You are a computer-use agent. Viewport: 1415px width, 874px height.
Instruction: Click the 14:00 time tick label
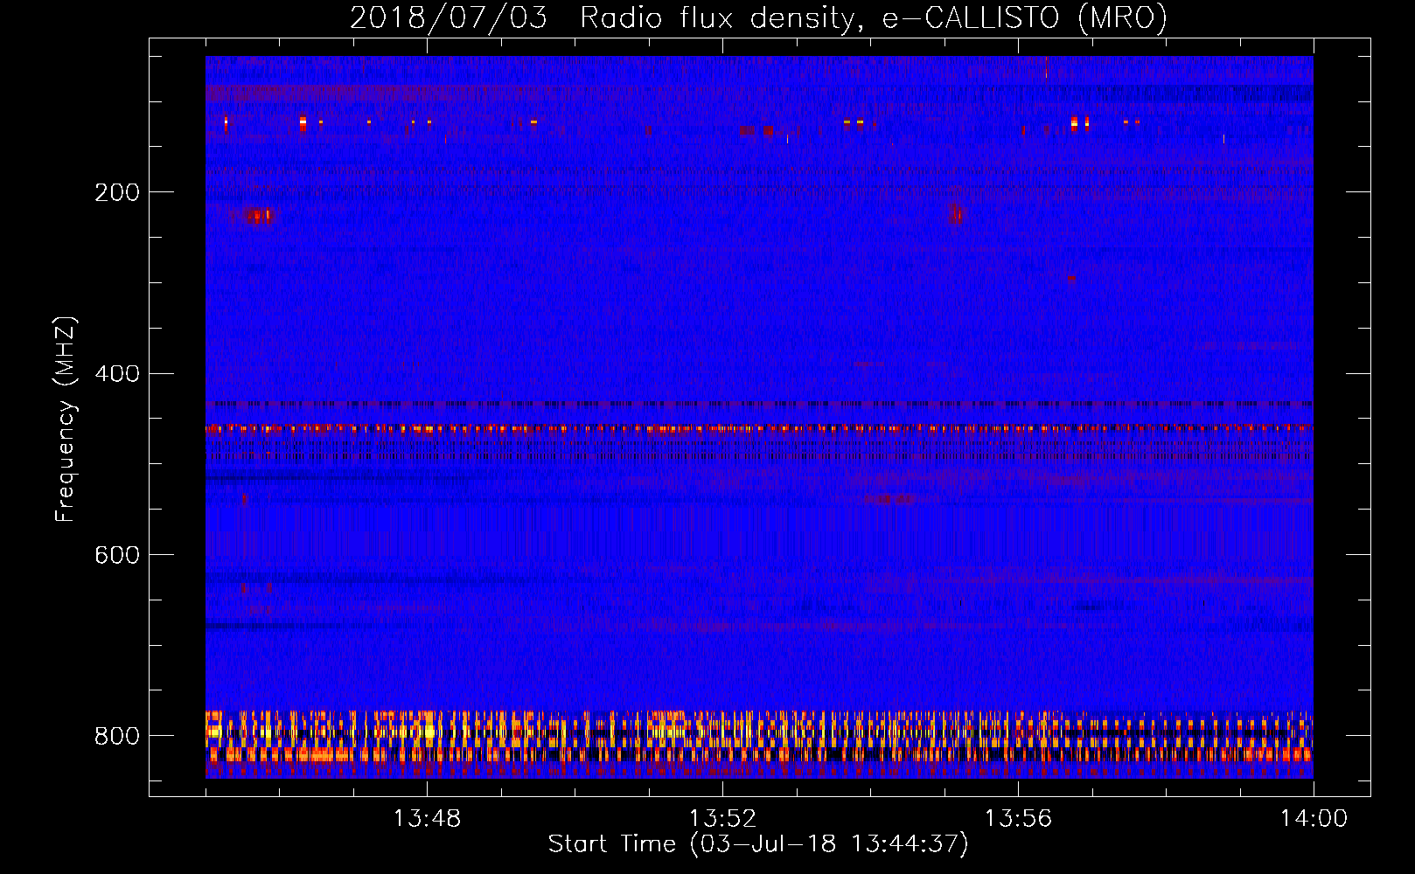tap(1314, 819)
